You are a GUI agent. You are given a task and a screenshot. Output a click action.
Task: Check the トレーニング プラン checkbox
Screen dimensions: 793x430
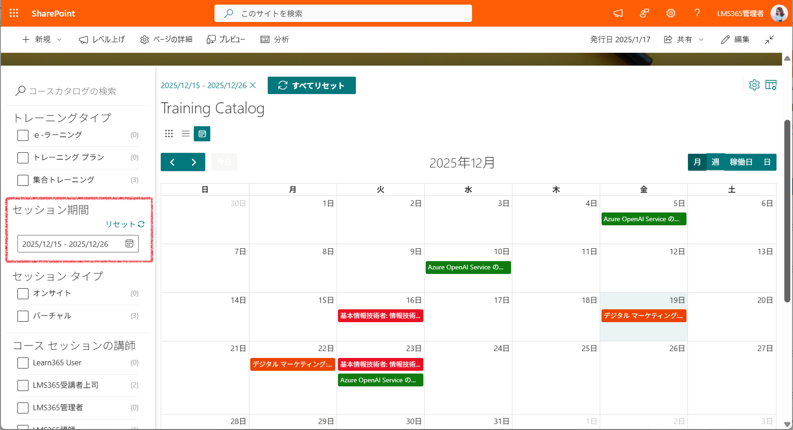(23, 157)
